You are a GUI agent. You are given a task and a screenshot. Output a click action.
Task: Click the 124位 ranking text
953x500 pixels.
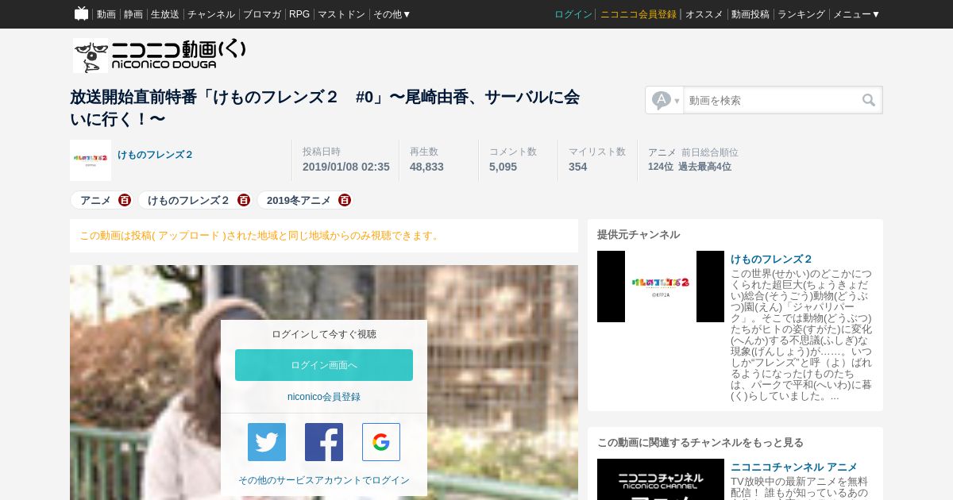pos(661,167)
